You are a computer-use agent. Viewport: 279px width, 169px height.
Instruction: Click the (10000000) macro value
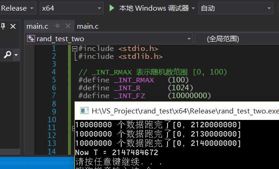189,96
